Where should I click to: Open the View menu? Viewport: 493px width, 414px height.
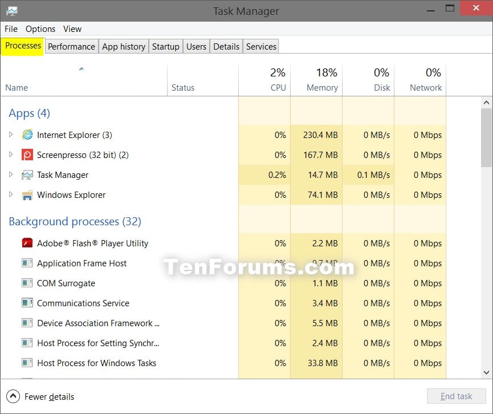[72, 29]
